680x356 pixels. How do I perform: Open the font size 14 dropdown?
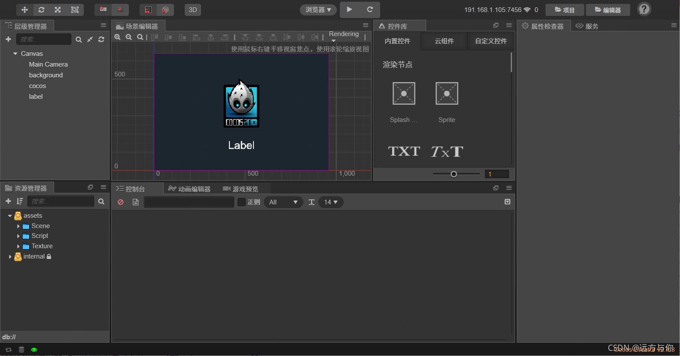(331, 202)
